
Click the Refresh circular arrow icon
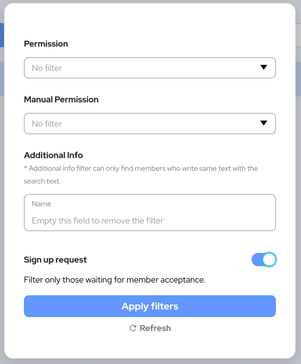click(133, 328)
